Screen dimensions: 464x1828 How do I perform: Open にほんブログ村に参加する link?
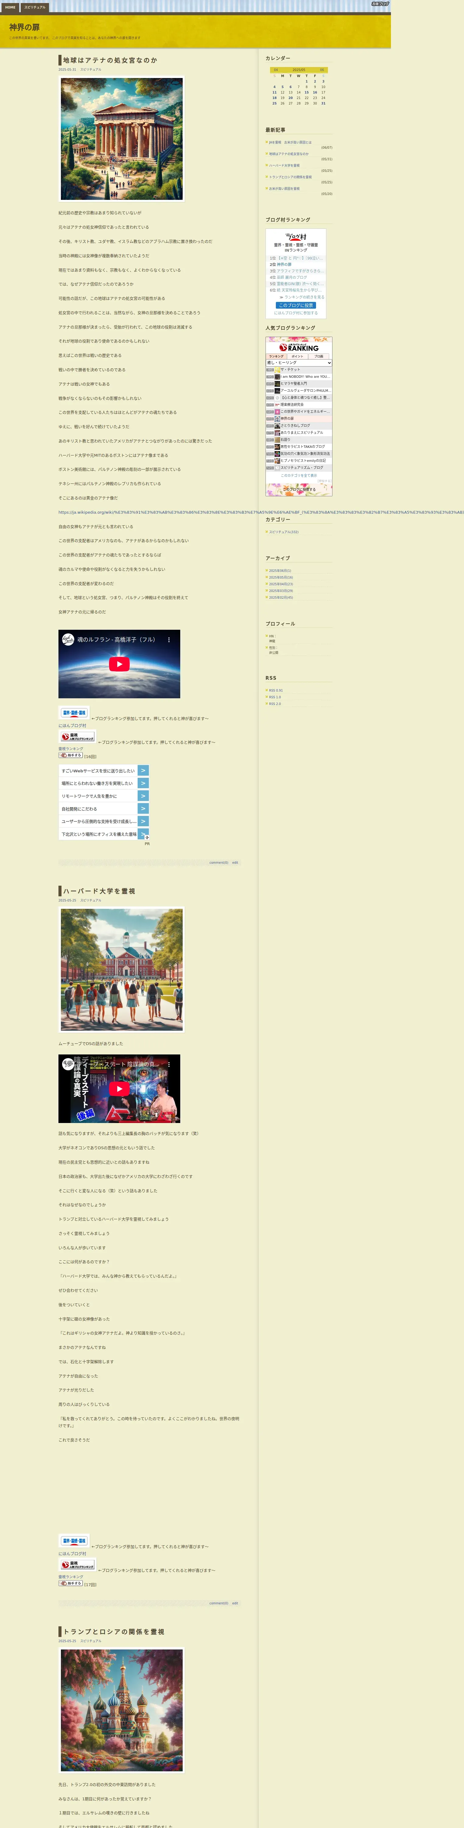[296, 313]
